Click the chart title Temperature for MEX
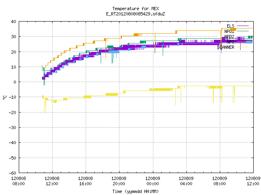Viewport: 261px width, 195px height. coord(135,9)
